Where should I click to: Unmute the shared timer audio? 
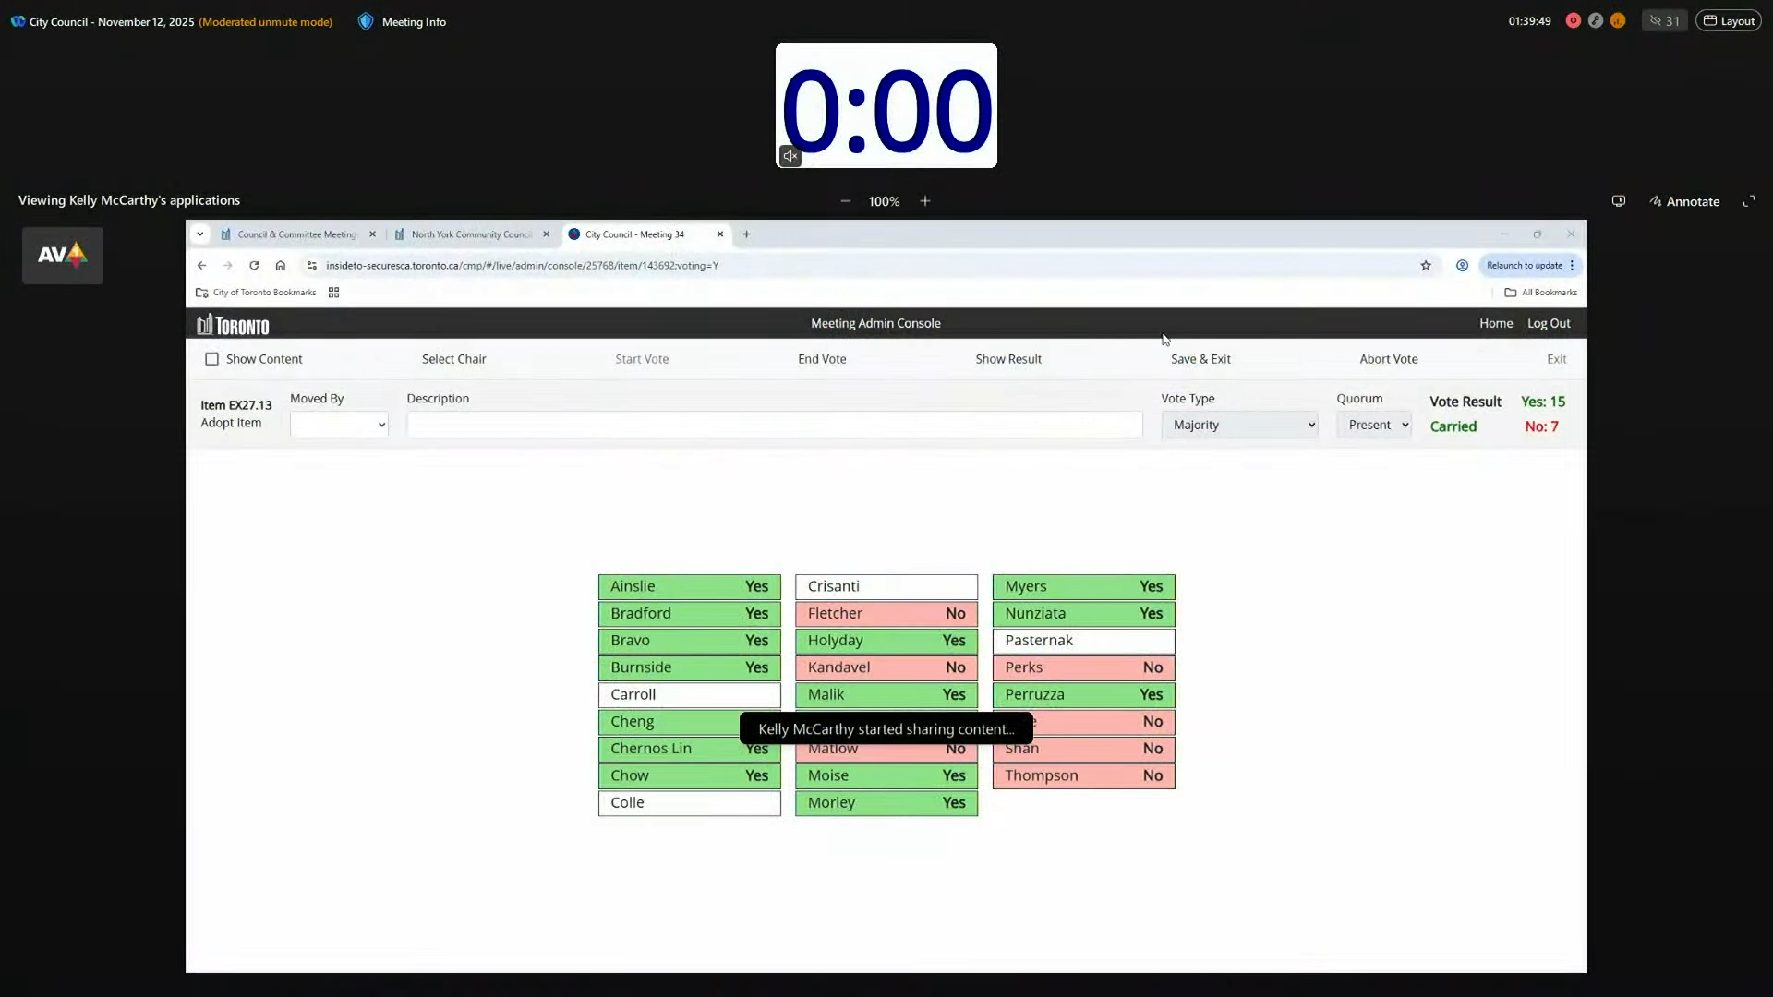click(x=790, y=156)
